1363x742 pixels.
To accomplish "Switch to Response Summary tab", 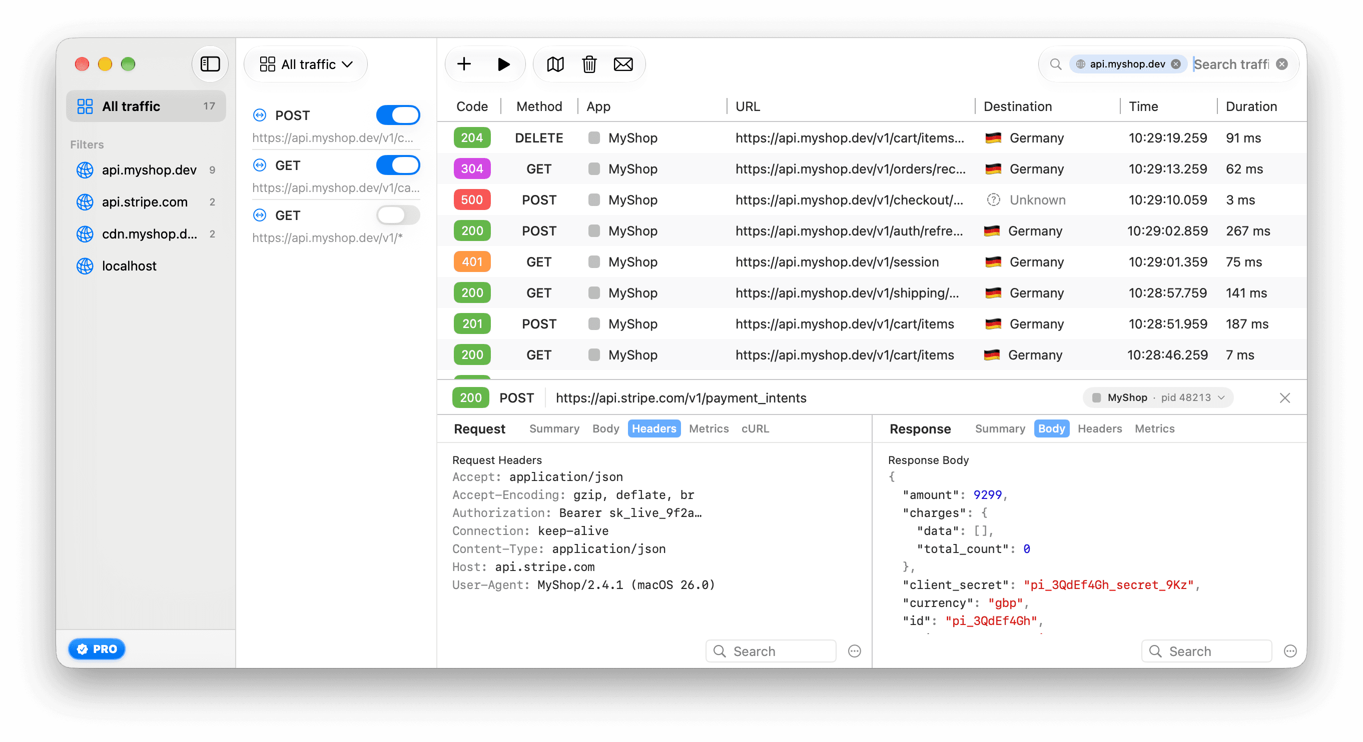I will coord(1000,428).
